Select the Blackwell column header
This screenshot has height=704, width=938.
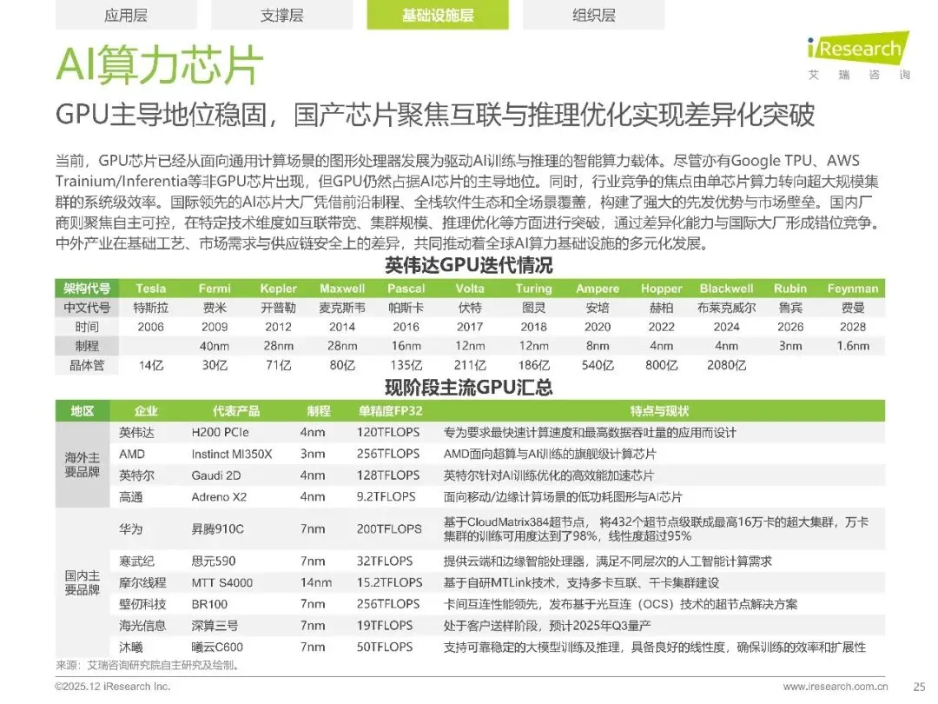coord(726,288)
